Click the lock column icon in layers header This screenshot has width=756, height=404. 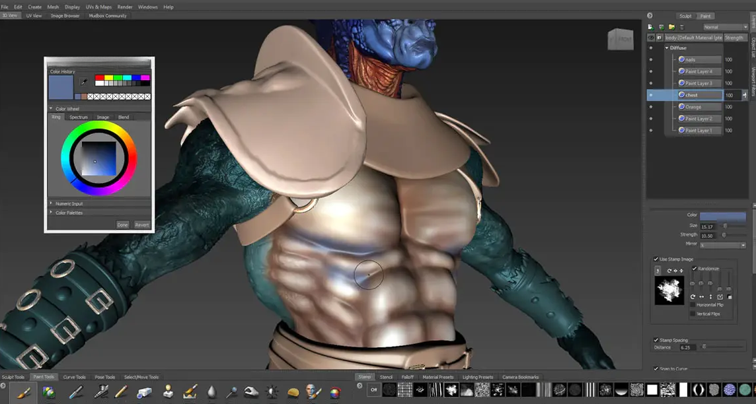click(659, 38)
